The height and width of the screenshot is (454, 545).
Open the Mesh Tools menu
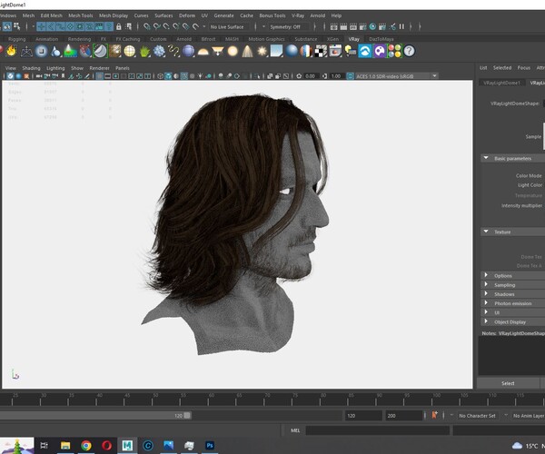(81, 15)
